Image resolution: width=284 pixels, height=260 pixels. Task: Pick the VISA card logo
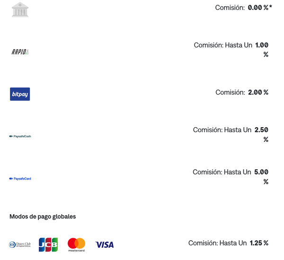(x=105, y=244)
